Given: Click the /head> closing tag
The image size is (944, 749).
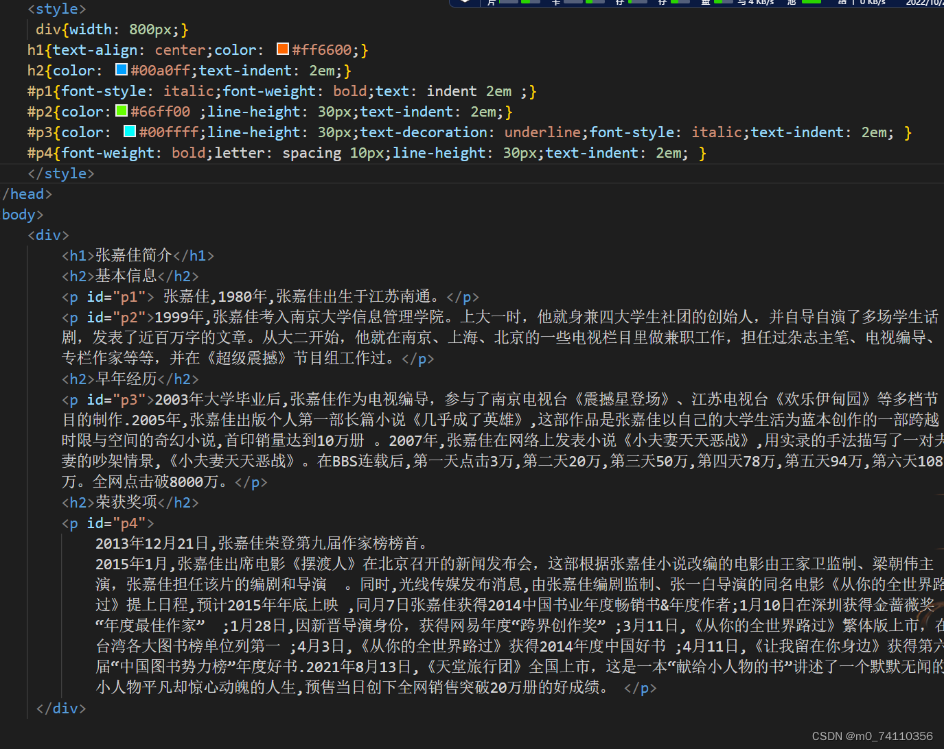Looking at the screenshot, I should click(27, 194).
